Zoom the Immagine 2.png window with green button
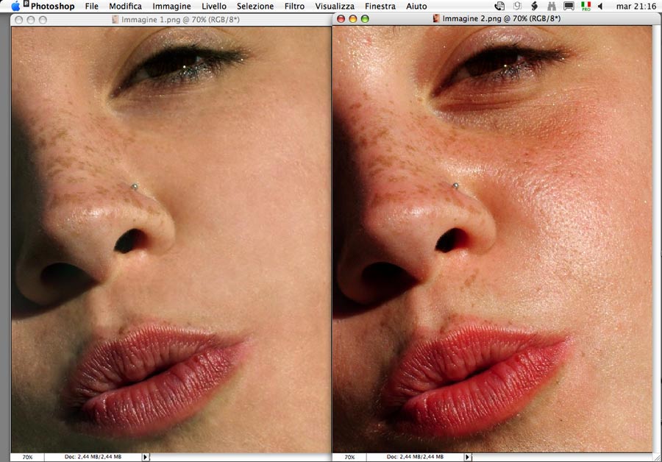This screenshot has width=662, height=462. click(x=366, y=18)
